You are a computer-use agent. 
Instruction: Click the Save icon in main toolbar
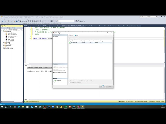tap(16, 21)
